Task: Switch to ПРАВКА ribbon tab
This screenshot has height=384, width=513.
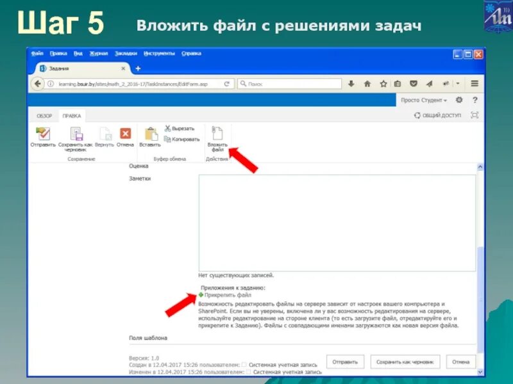Action: tap(72, 116)
